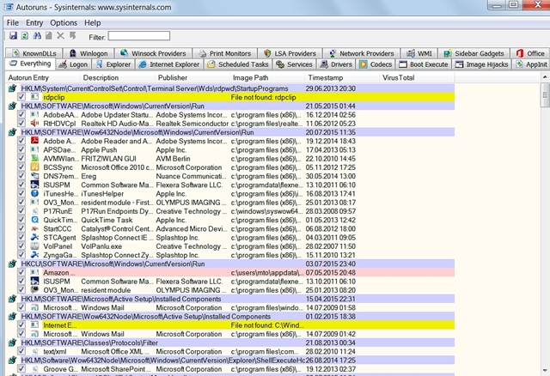Viewport: 550px width, 376px height.
Task: Click the vertical scrollbar up arrow
Action: [x=545, y=77]
